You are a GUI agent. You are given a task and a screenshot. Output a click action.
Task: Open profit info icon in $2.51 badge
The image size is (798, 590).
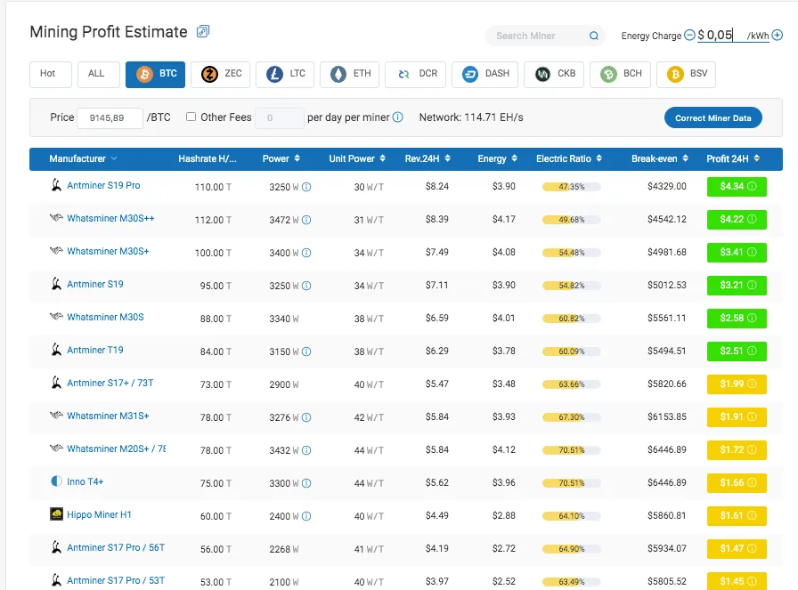click(x=752, y=351)
